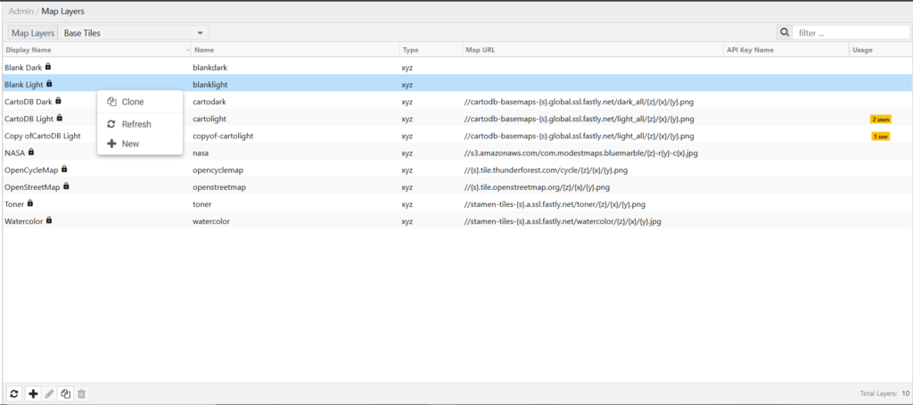Click the Total Layers count in status bar
The image size is (913, 405).
tap(884, 394)
